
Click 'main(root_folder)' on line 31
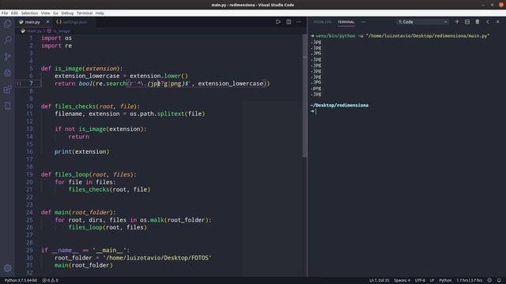point(84,265)
